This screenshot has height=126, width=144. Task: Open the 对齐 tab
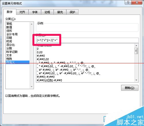(22, 12)
